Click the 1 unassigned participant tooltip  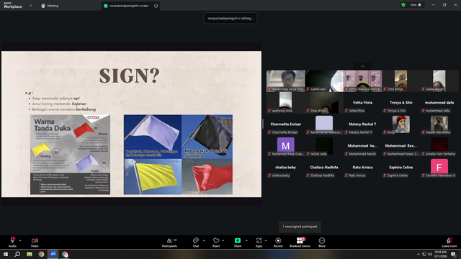coord(300,227)
